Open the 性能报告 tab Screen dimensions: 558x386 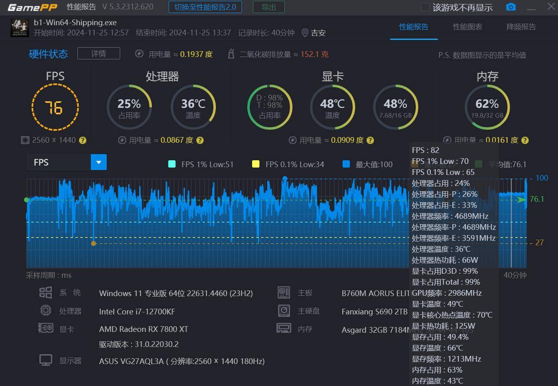tap(414, 27)
